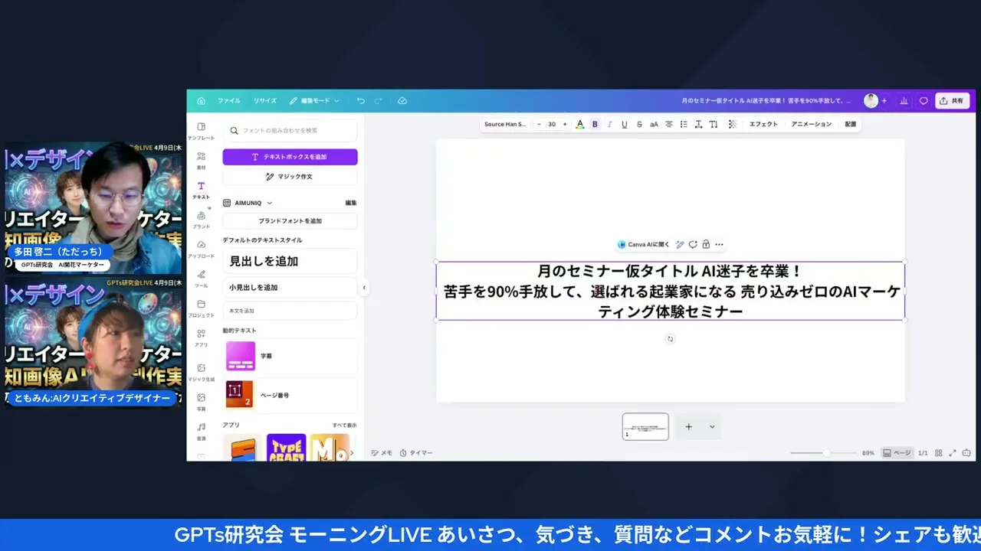Click the テキストボックスを追加 button
This screenshot has height=551, width=981.
(x=290, y=157)
